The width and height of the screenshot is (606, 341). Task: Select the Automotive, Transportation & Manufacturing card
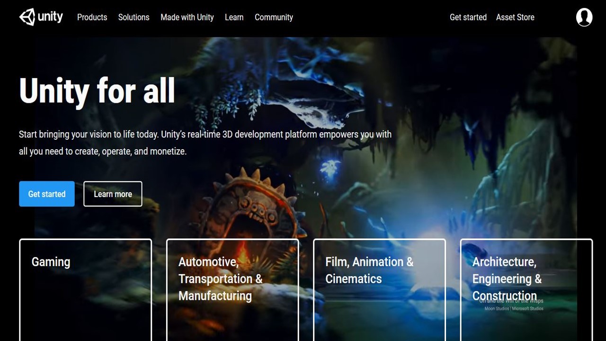click(x=232, y=289)
